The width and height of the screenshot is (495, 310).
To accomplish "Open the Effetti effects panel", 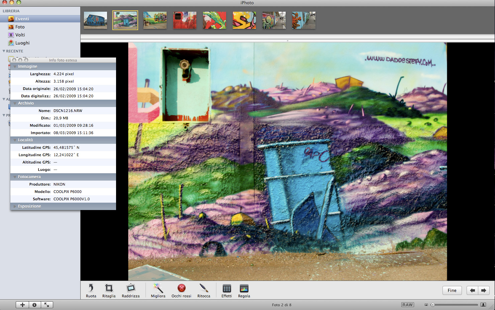I will [226, 290].
